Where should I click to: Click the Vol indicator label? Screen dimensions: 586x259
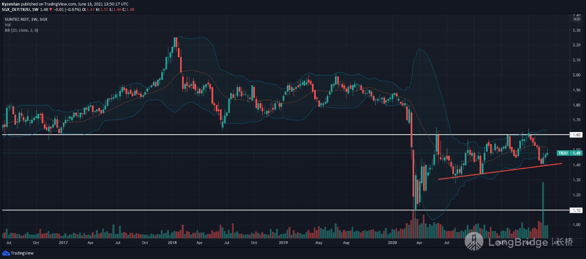pos(8,25)
